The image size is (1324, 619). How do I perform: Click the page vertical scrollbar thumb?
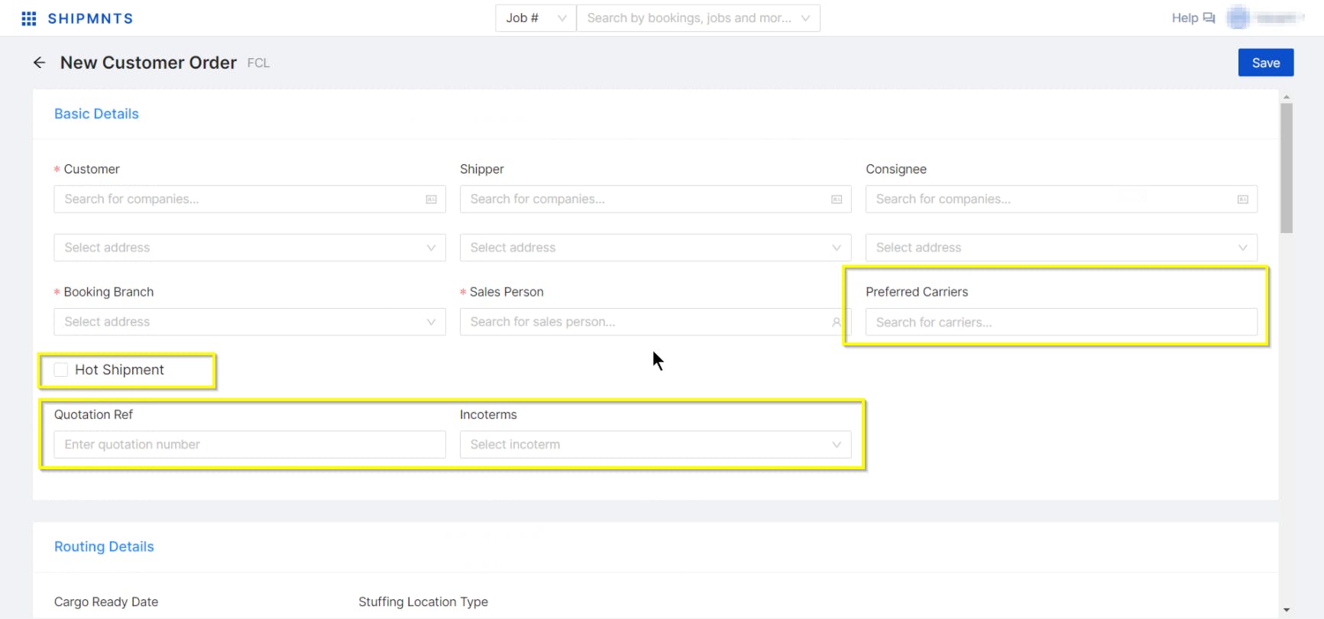1287,168
